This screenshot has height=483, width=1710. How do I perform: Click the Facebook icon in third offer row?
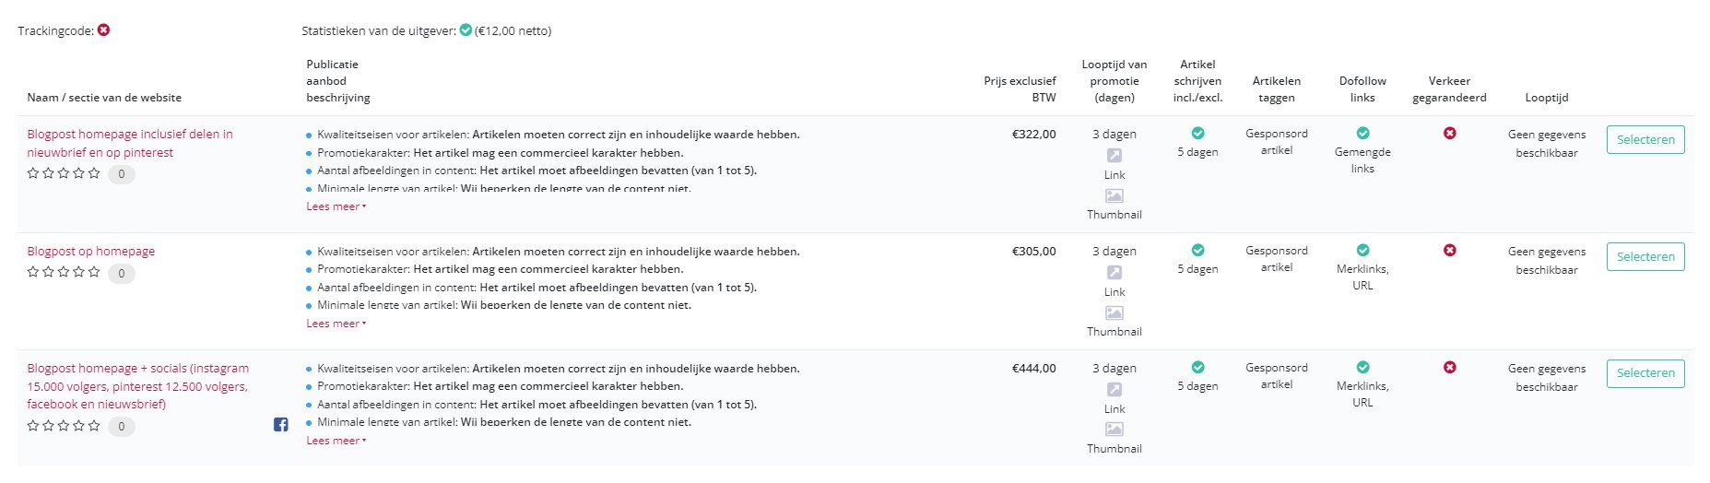(x=281, y=425)
